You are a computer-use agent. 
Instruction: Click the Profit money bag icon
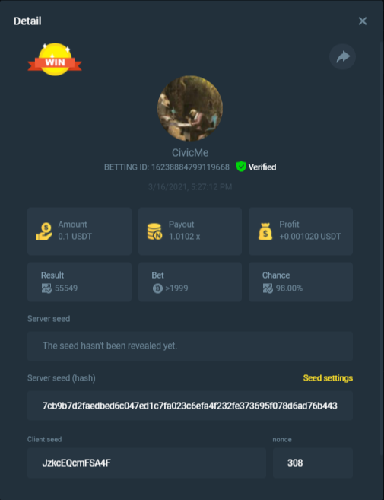click(265, 231)
